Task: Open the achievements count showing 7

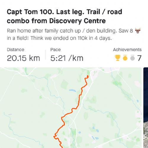Action: click(139, 58)
